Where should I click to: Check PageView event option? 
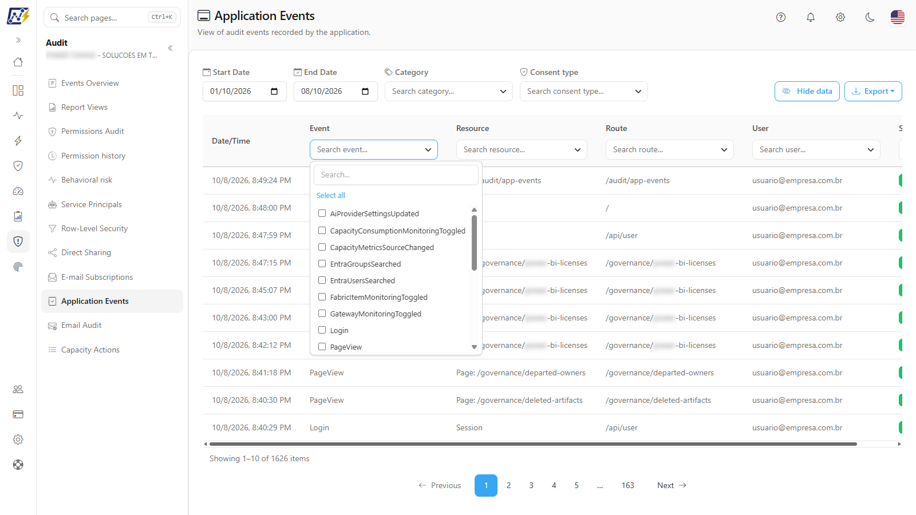pos(322,347)
